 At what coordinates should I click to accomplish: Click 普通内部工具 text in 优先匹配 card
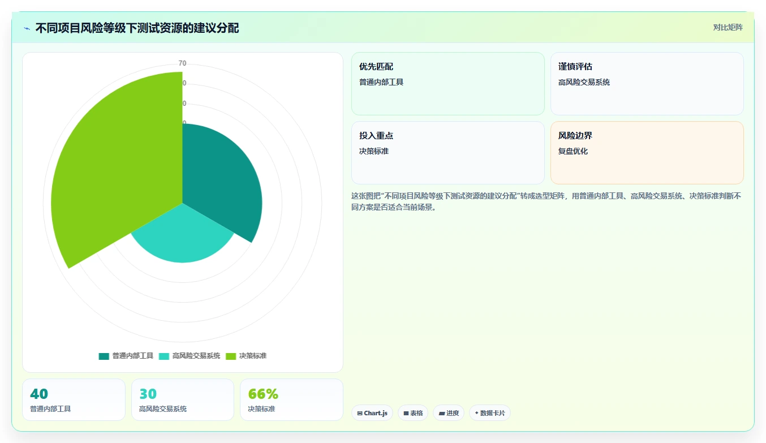pos(381,82)
